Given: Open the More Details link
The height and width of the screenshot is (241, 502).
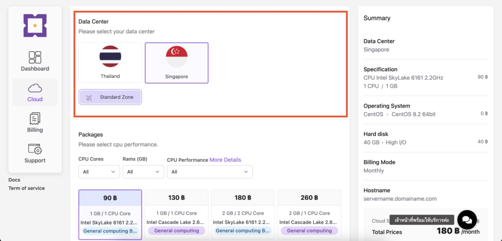Looking at the screenshot, I should 225,160.
